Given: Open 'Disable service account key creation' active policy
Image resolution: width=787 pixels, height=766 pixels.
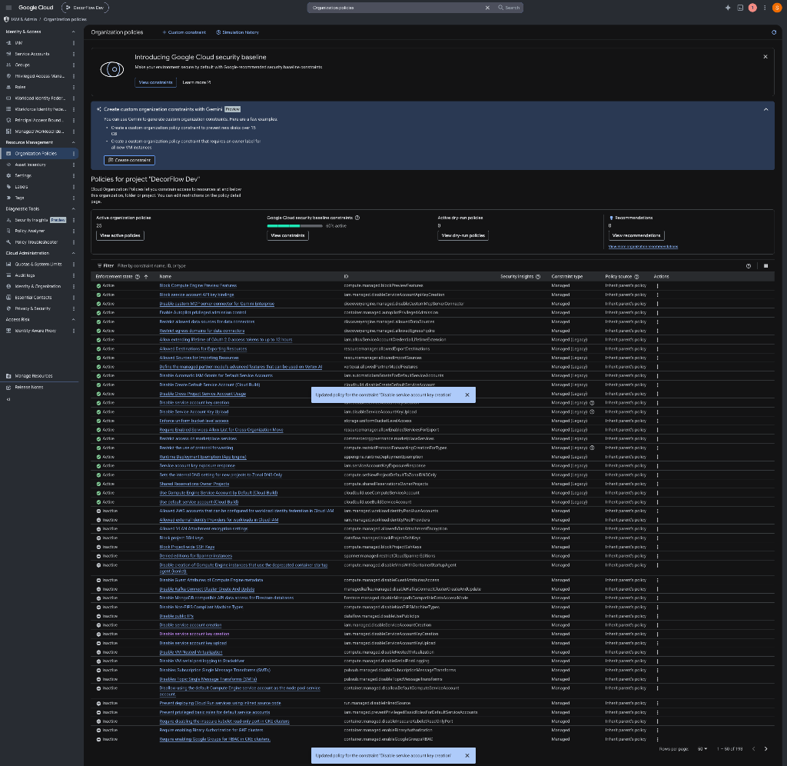Looking at the screenshot, I should click(x=194, y=403).
